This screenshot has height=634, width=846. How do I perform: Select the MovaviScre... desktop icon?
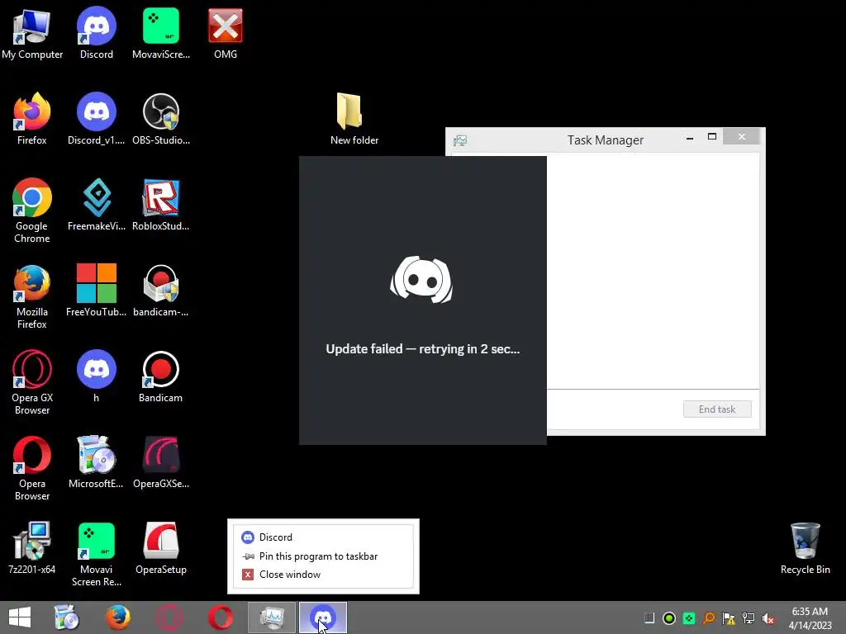point(161,33)
